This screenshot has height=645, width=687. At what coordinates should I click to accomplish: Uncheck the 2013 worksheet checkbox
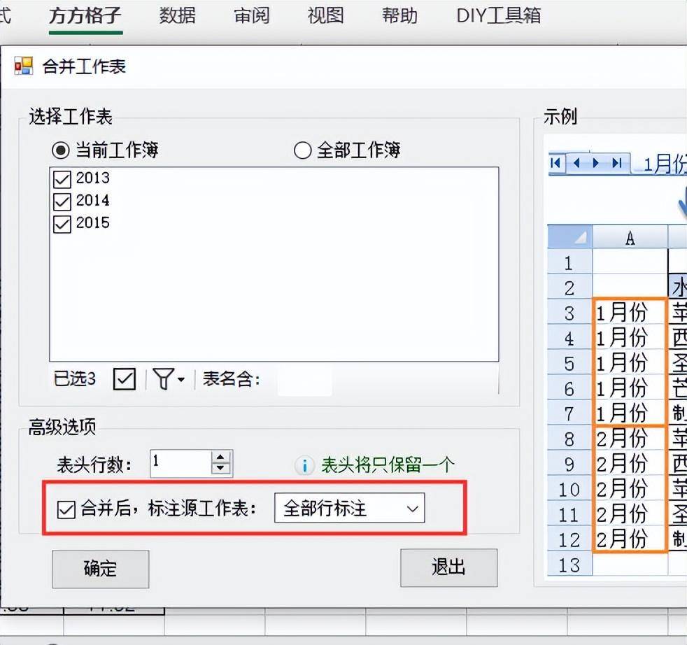62,179
